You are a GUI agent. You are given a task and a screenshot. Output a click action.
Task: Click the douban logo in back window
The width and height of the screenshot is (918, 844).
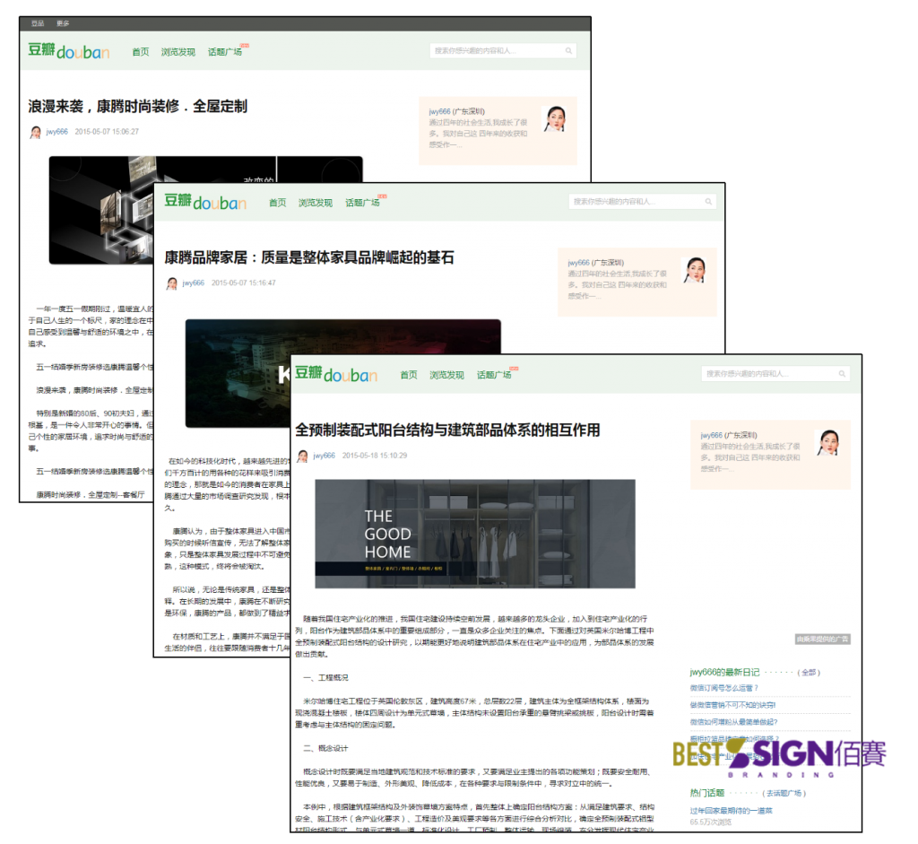(68, 51)
